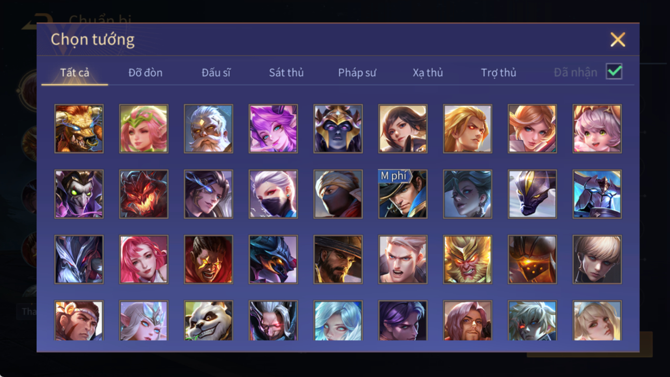Toggle the Đã nhận checkbox
This screenshot has height=377, width=670.
pos(614,72)
